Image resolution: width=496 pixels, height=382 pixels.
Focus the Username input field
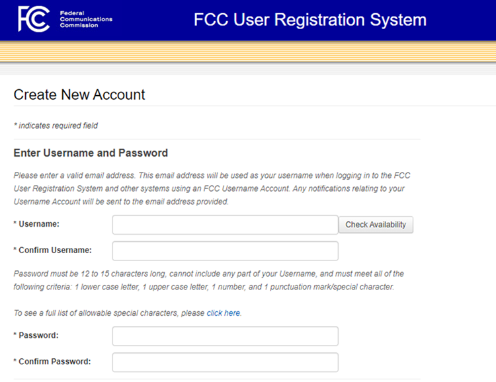226,225
